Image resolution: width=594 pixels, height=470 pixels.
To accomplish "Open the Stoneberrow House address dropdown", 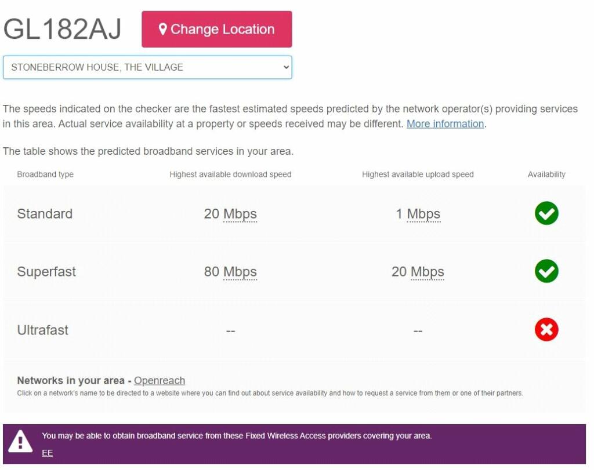I will pyautogui.click(x=147, y=67).
